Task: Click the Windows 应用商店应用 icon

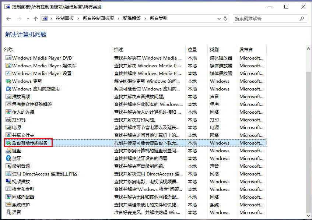Action: pos(8,89)
